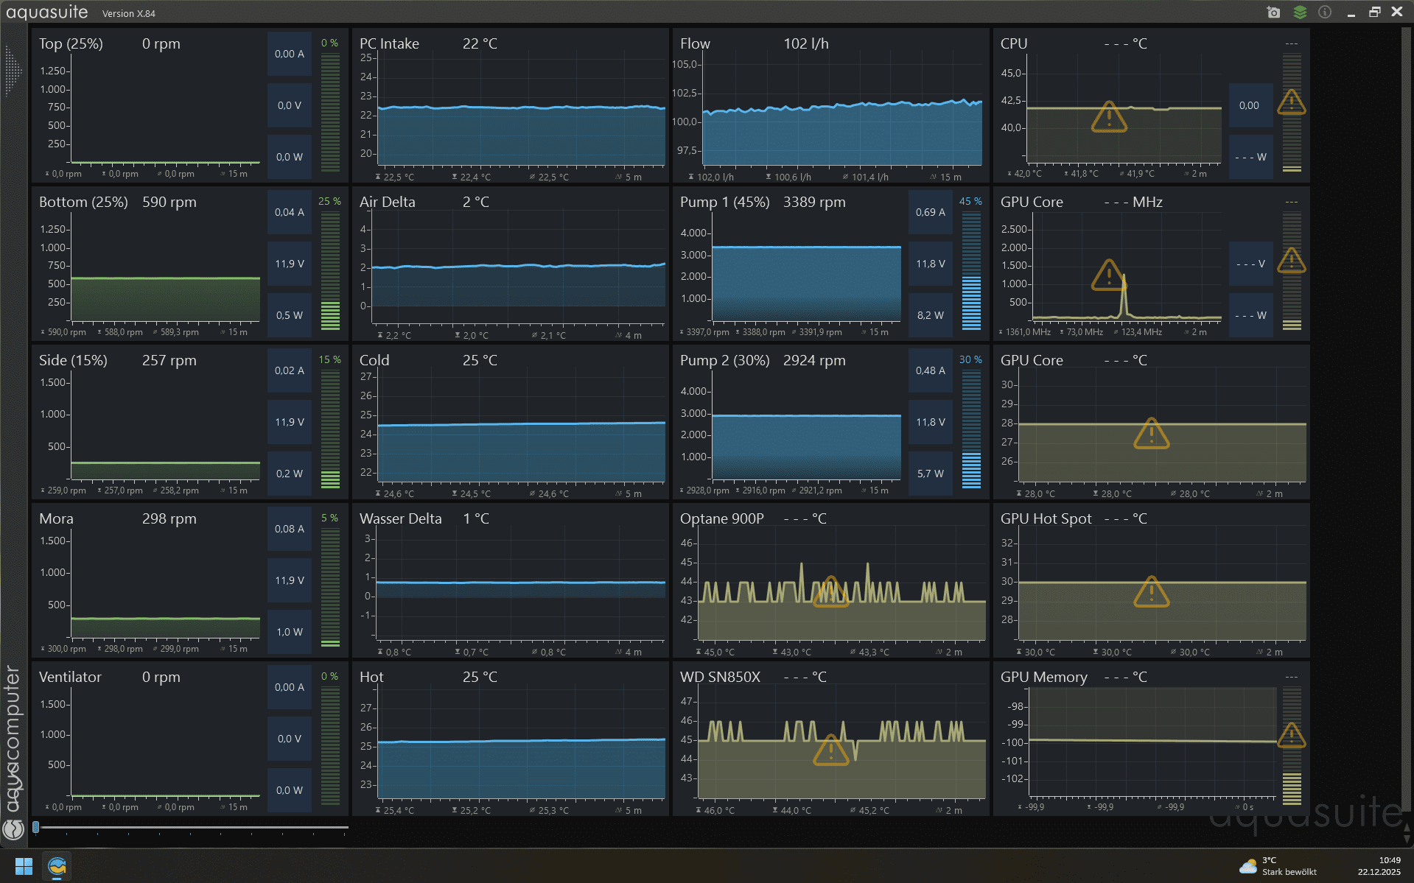Click the aquacomputer logo icon bottom-left
The width and height of the screenshot is (1414, 883).
(13, 830)
